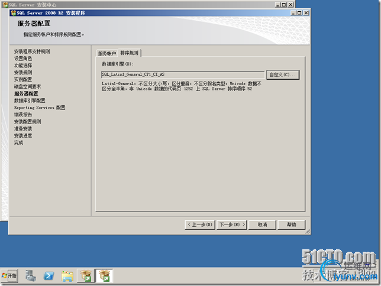This screenshot has height=286, width=381.
Task: Click the Latin1-General collation description text
Action: 181,86
